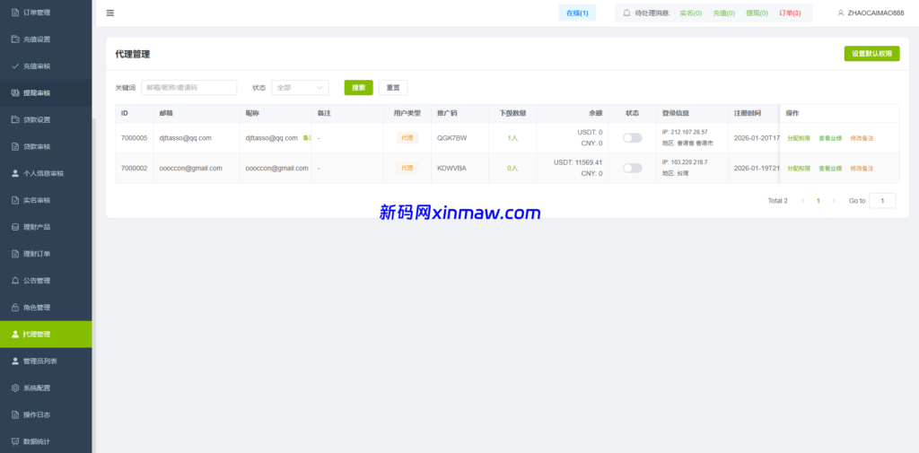The width and height of the screenshot is (919, 453).
Task: Click 分配权限 for agent 7000002
Action: [x=798, y=168]
